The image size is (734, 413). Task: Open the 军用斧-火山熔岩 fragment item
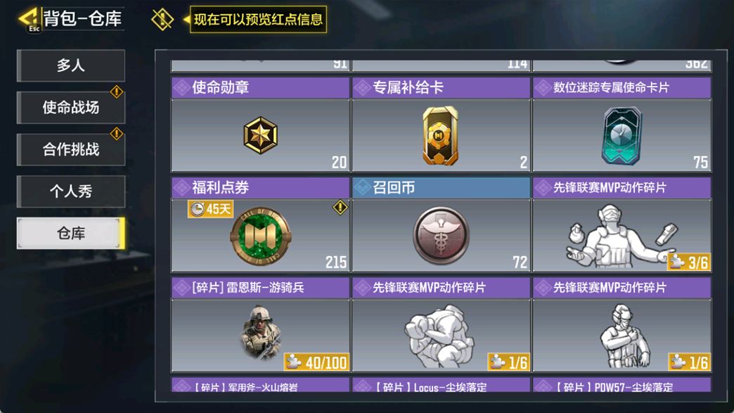(x=260, y=386)
